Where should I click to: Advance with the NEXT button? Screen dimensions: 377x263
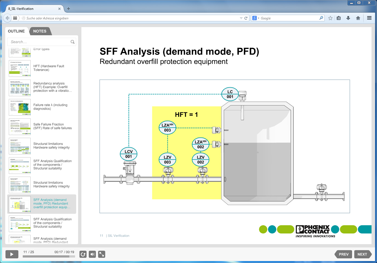pyautogui.click(x=363, y=254)
